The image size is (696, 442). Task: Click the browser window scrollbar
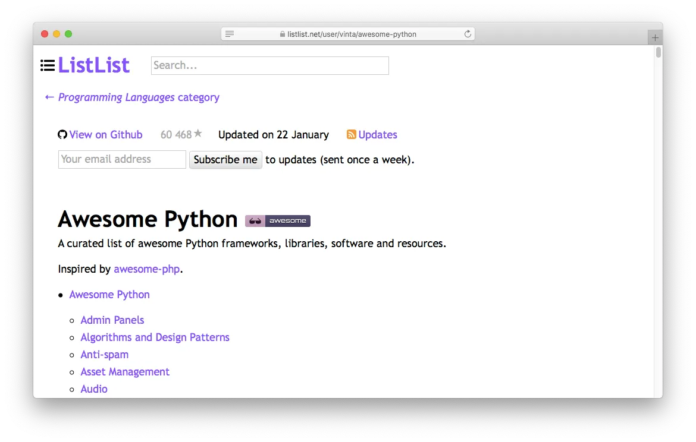(x=657, y=52)
